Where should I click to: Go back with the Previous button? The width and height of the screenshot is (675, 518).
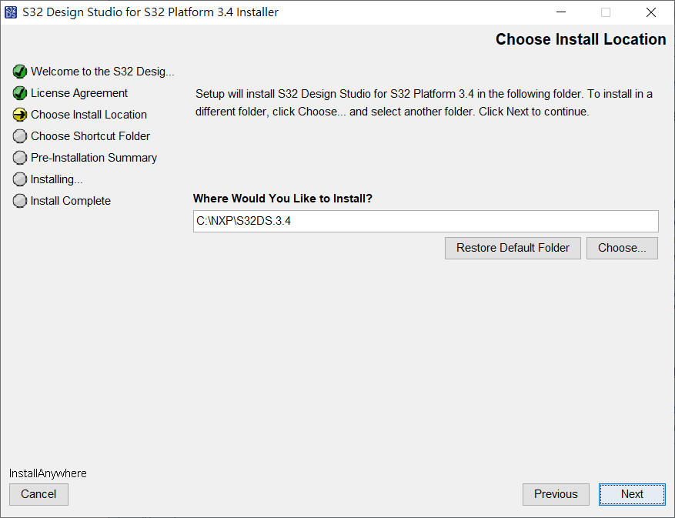556,494
